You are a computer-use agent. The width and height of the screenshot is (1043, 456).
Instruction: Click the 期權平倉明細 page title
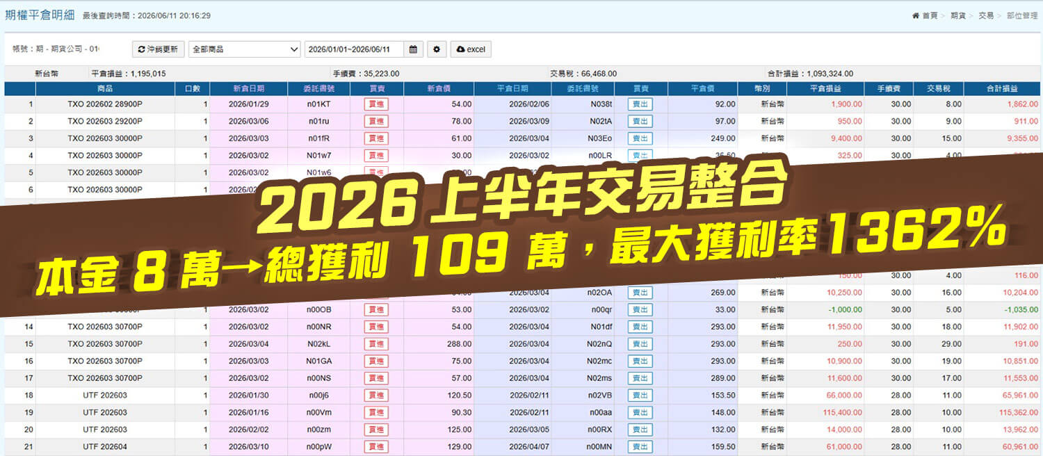[x=40, y=15]
